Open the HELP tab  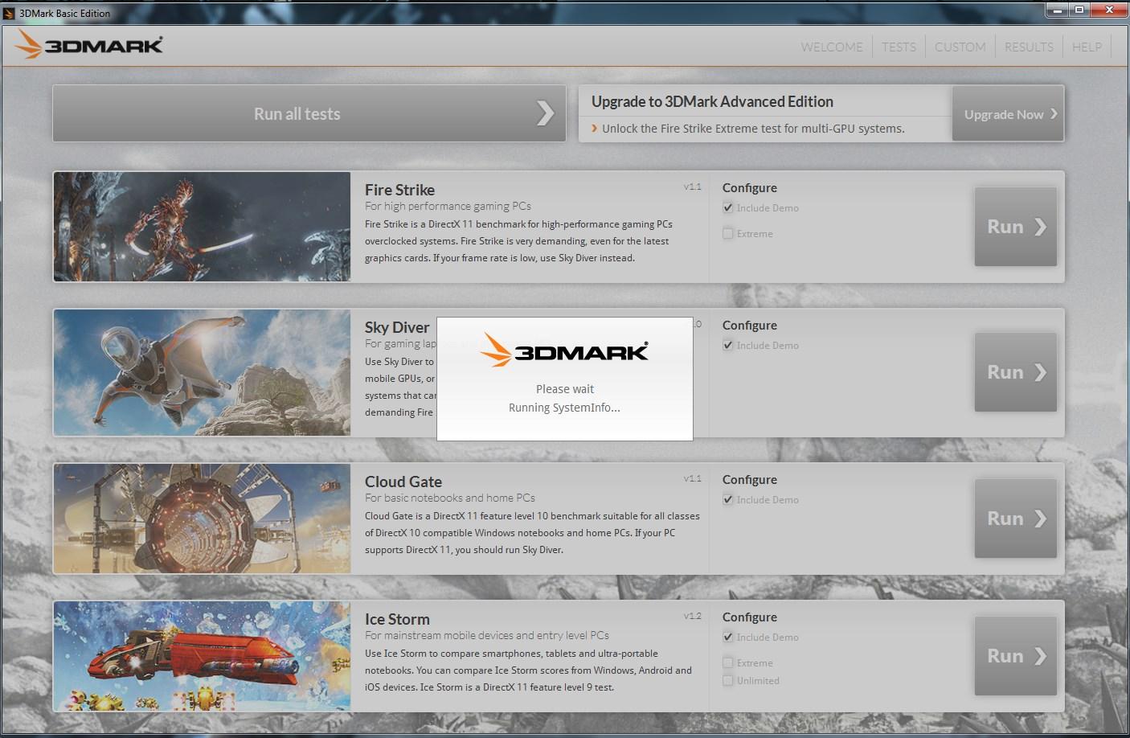pyautogui.click(x=1087, y=47)
